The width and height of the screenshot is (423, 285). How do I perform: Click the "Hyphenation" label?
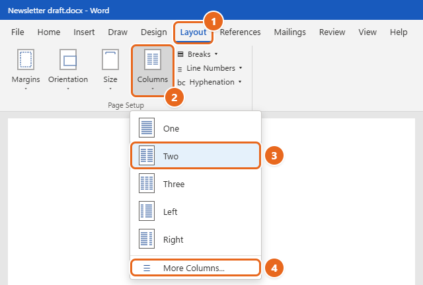211,82
